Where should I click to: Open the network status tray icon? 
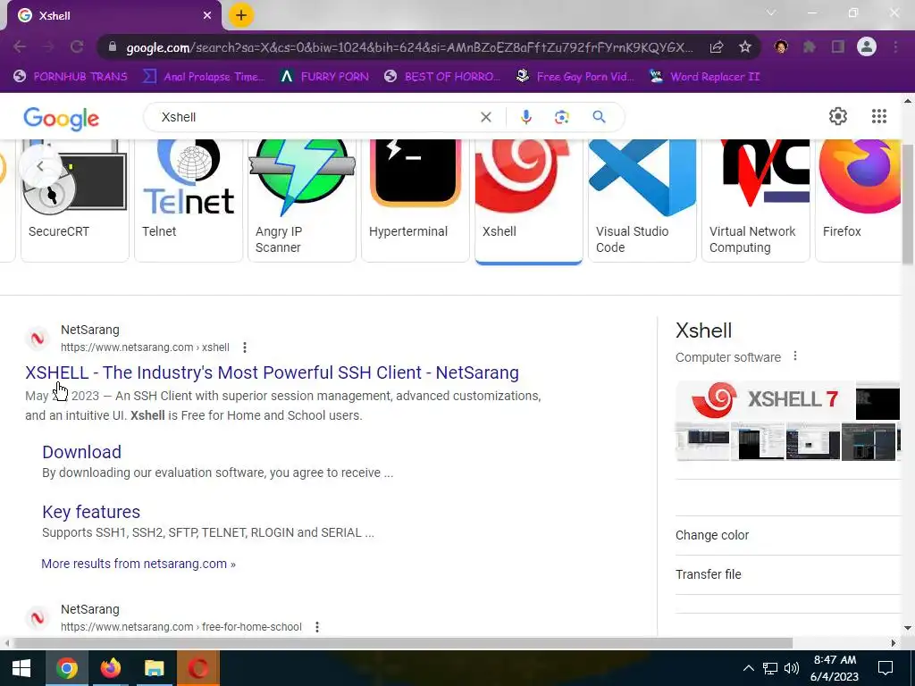pos(770,668)
